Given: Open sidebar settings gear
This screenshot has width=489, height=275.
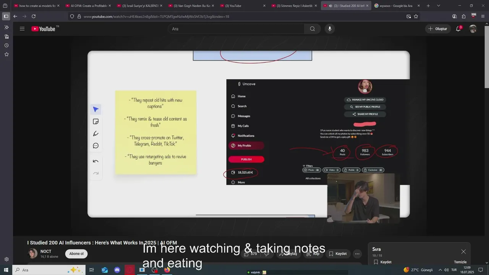Looking at the screenshot, I should coord(6,259).
